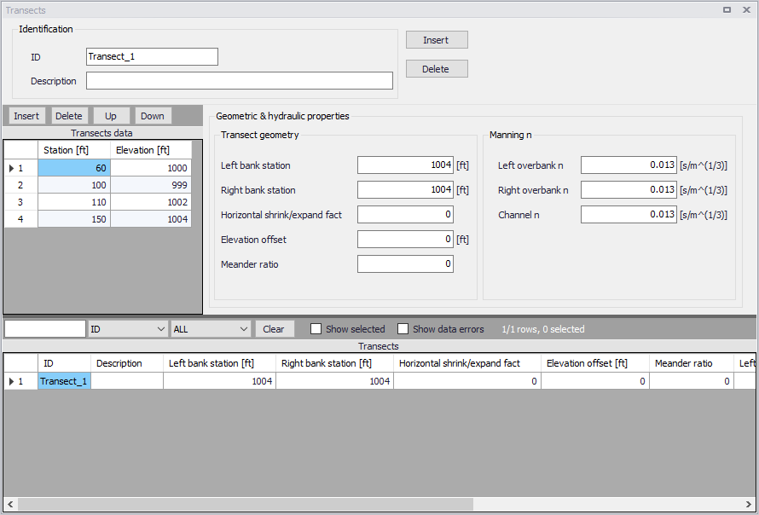Edit the Transect ID field
This screenshot has width=759, height=515.
point(152,56)
